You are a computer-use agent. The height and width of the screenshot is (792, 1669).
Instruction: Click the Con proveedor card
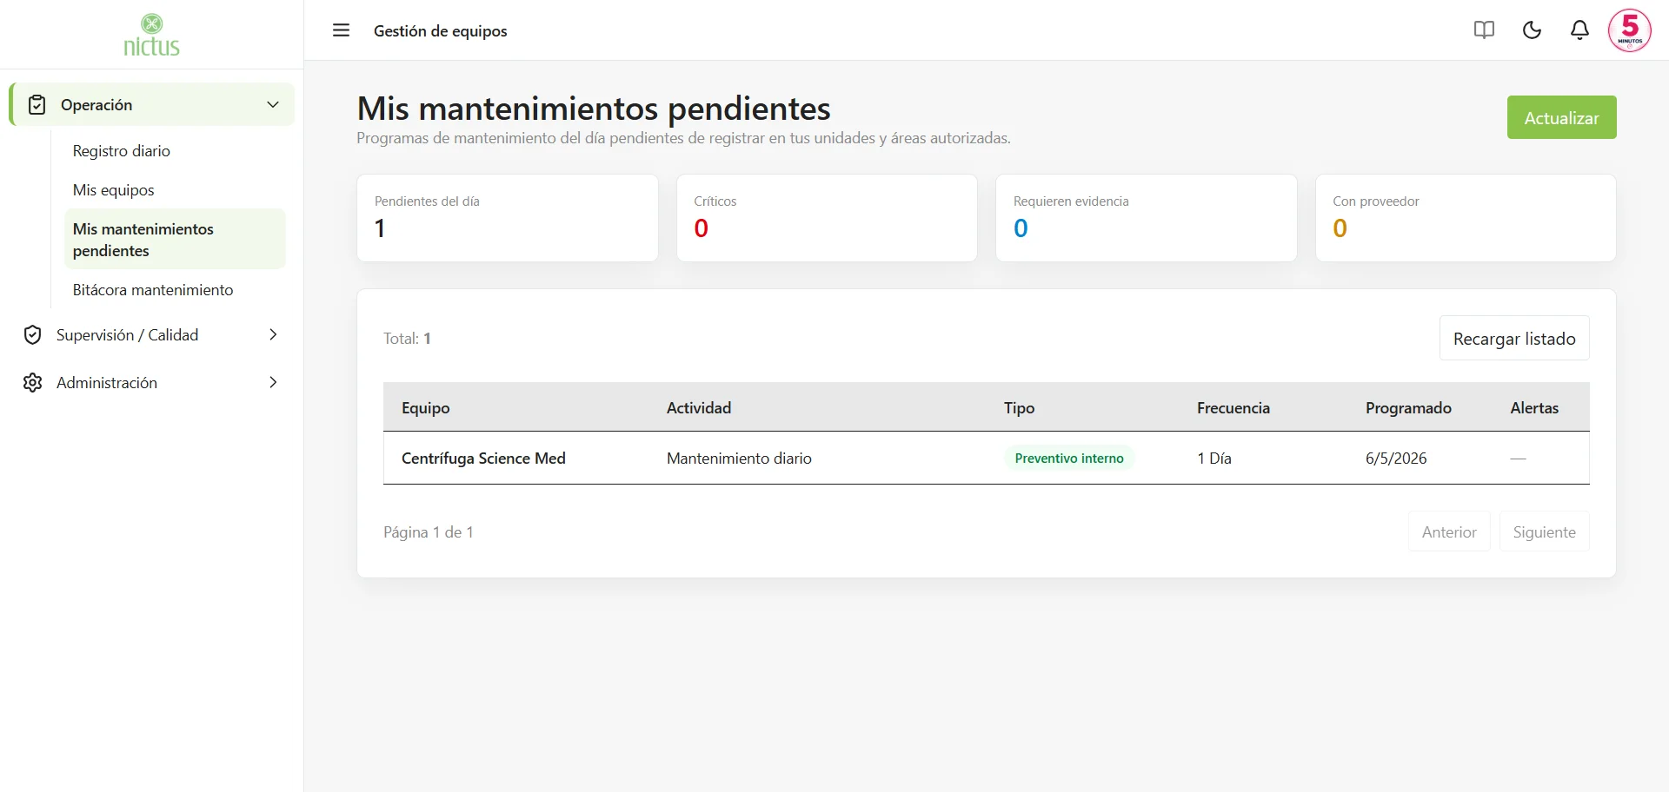pos(1466,218)
